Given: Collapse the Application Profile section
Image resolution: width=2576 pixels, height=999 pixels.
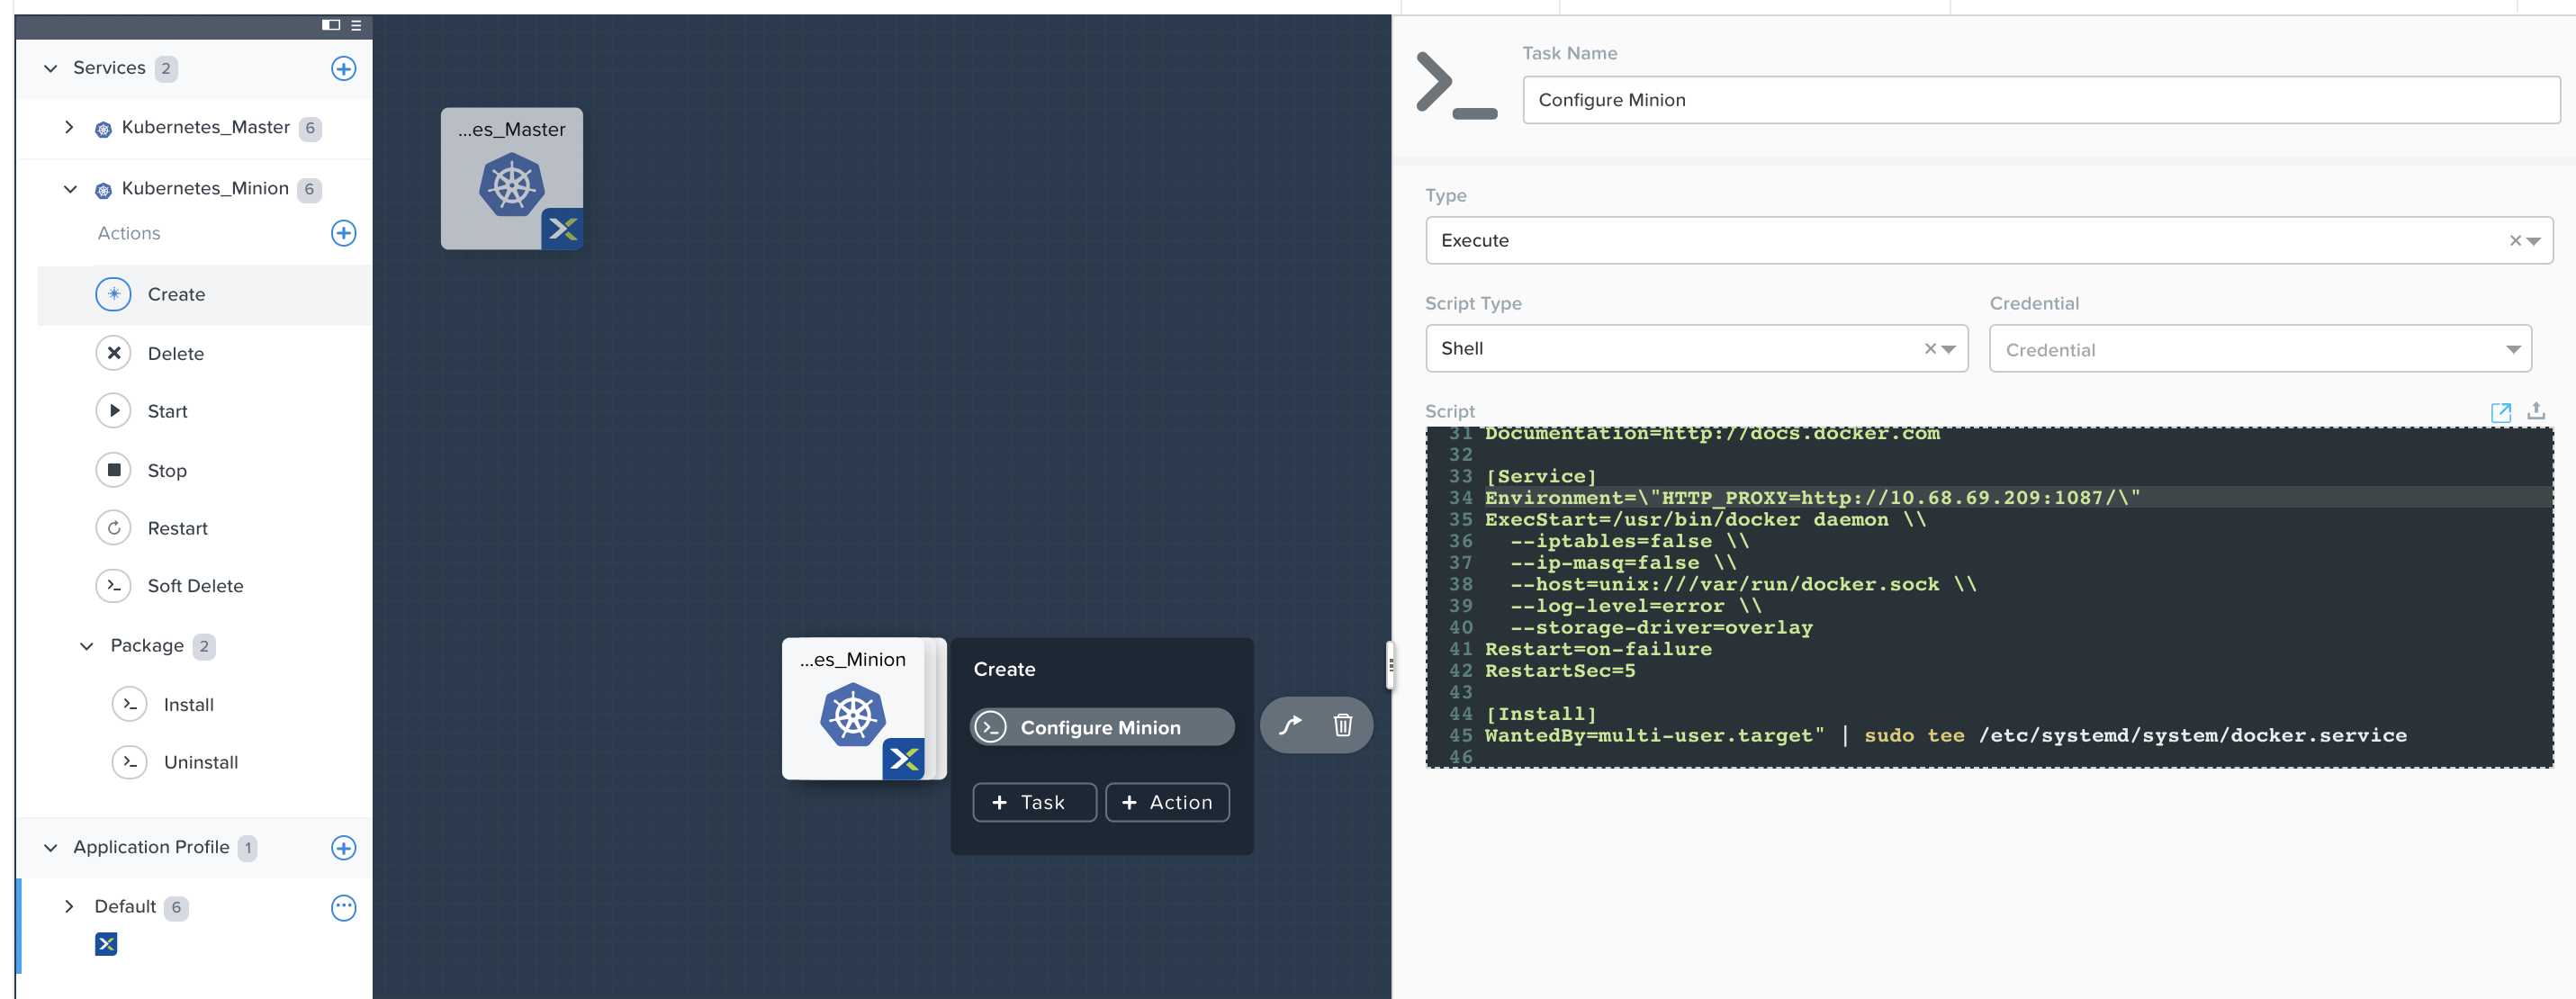Looking at the screenshot, I should (51, 848).
